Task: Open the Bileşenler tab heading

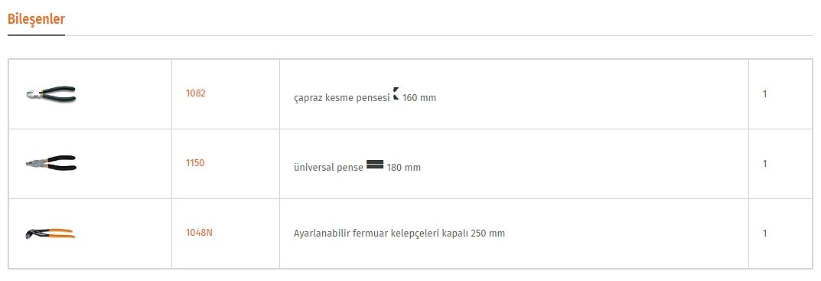Action: tap(36, 19)
